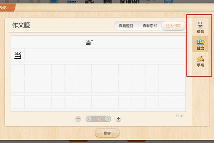This screenshot has width=214, height=143.
Task: Click the 1/1 page indicator
Action: [98, 119]
